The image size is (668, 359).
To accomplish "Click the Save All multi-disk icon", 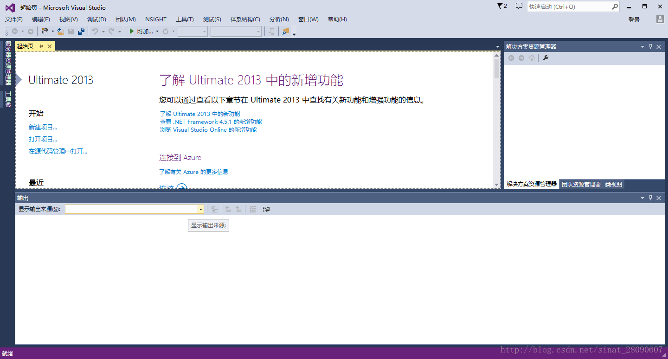I will click(81, 31).
